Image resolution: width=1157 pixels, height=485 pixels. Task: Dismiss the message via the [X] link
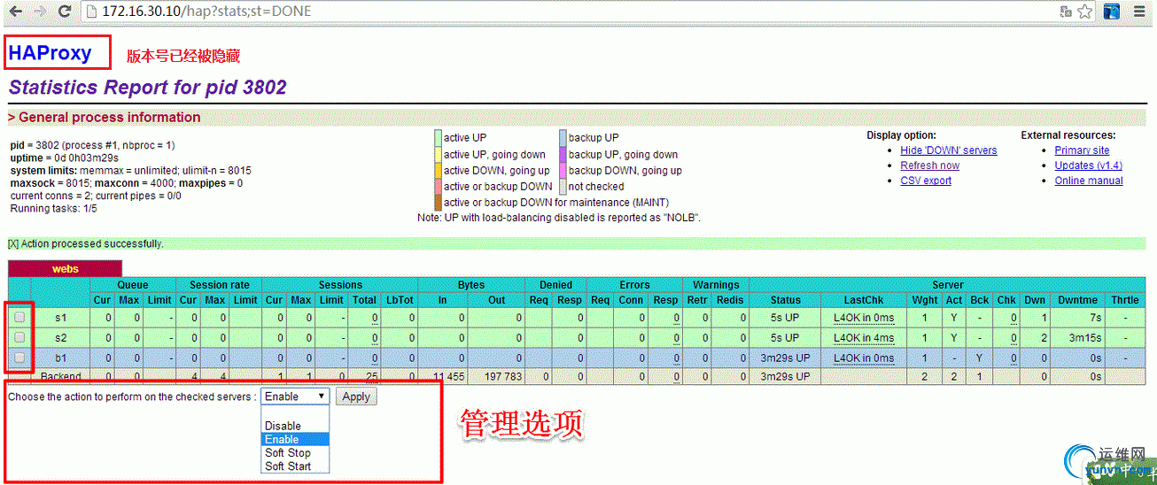(x=12, y=243)
